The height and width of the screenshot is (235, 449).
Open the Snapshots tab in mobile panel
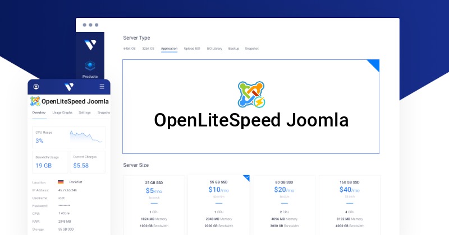(x=104, y=112)
